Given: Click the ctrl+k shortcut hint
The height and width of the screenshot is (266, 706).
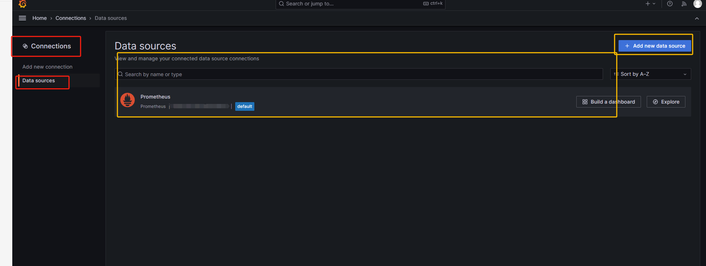Looking at the screenshot, I should (433, 3).
